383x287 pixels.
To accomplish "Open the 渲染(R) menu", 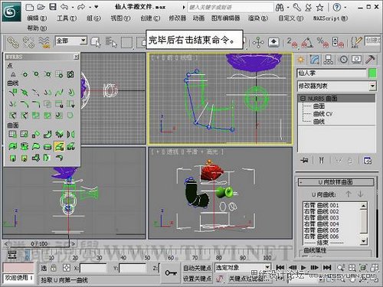I will [x=258, y=18].
